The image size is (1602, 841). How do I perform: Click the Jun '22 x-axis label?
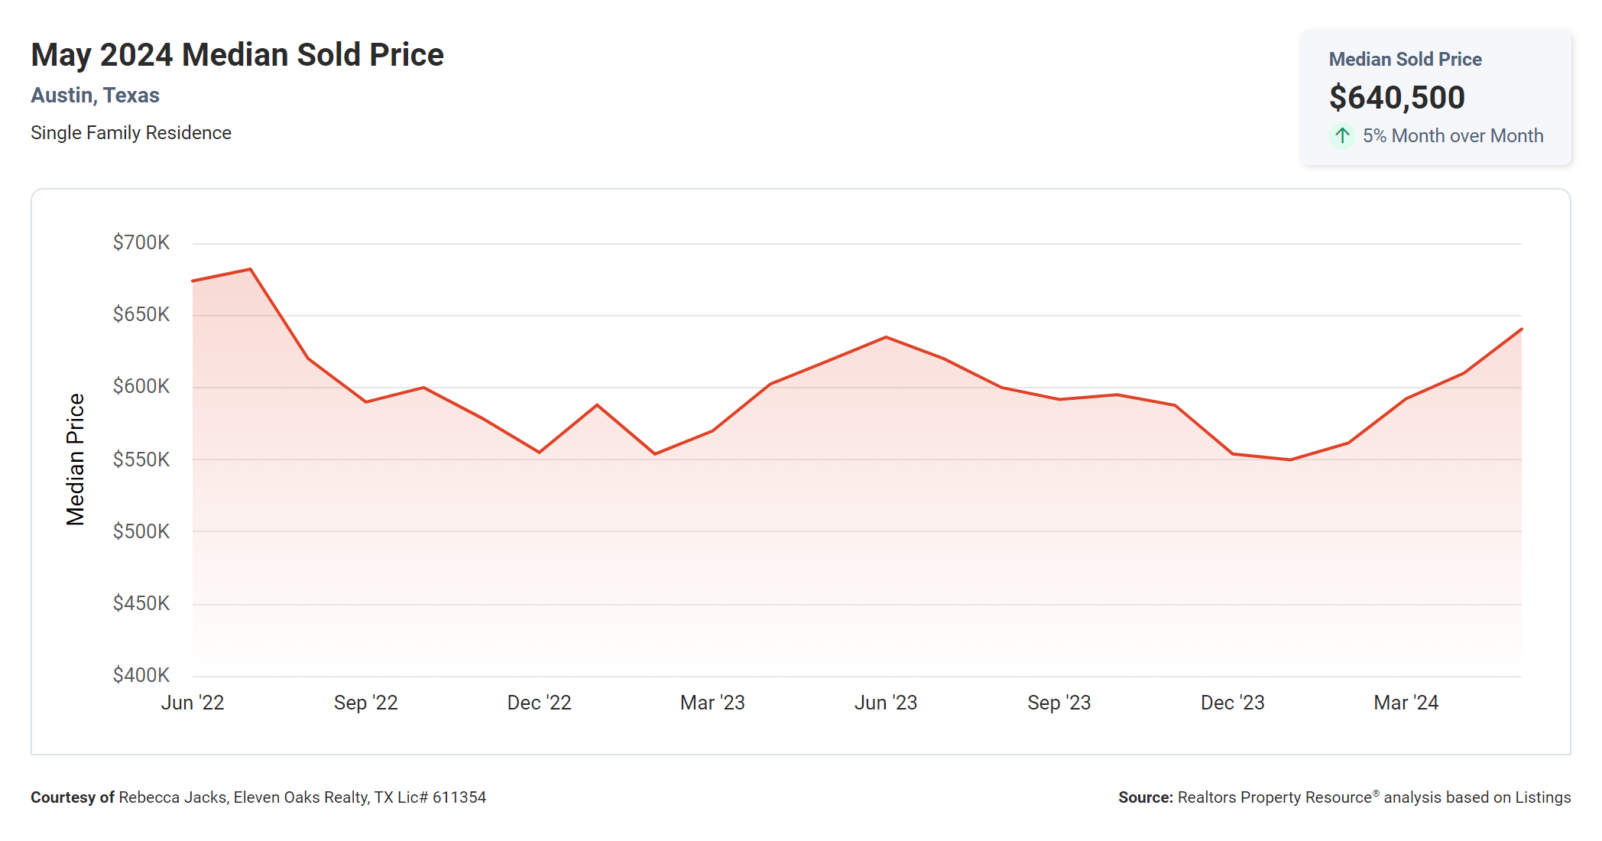[x=193, y=703]
